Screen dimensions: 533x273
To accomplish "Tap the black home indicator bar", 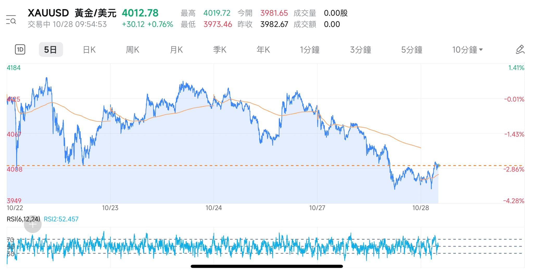I will [x=266, y=266].
